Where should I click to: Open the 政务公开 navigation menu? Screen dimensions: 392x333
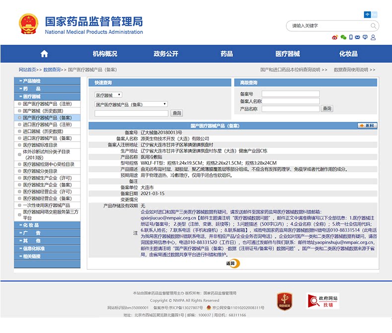166,54
